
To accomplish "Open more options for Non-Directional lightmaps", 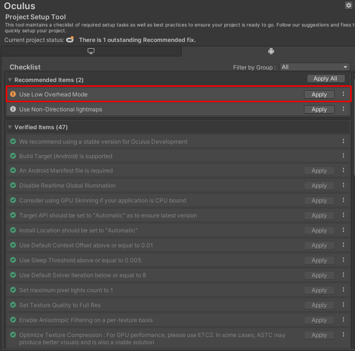I will [x=343, y=109].
